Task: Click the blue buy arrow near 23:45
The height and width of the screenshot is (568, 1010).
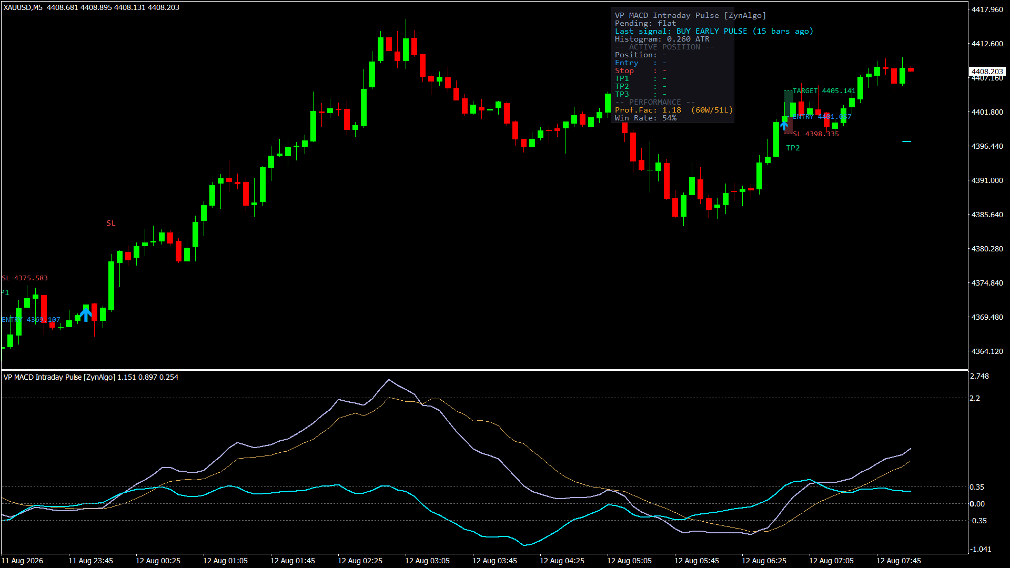Action: [86, 315]
